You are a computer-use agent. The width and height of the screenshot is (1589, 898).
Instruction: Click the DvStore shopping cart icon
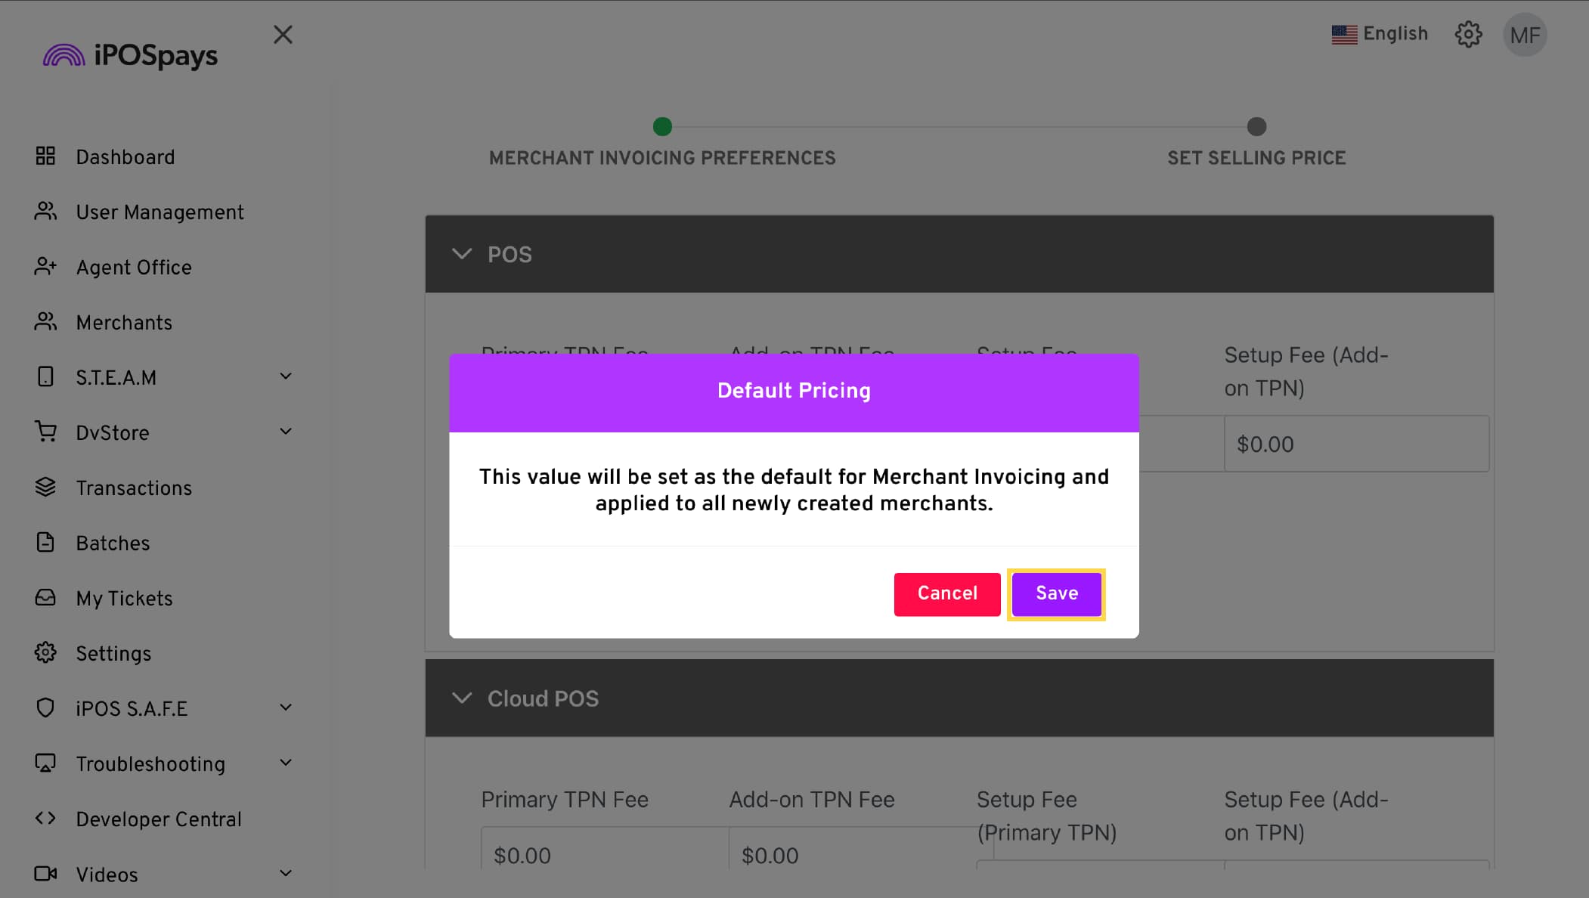45,432
